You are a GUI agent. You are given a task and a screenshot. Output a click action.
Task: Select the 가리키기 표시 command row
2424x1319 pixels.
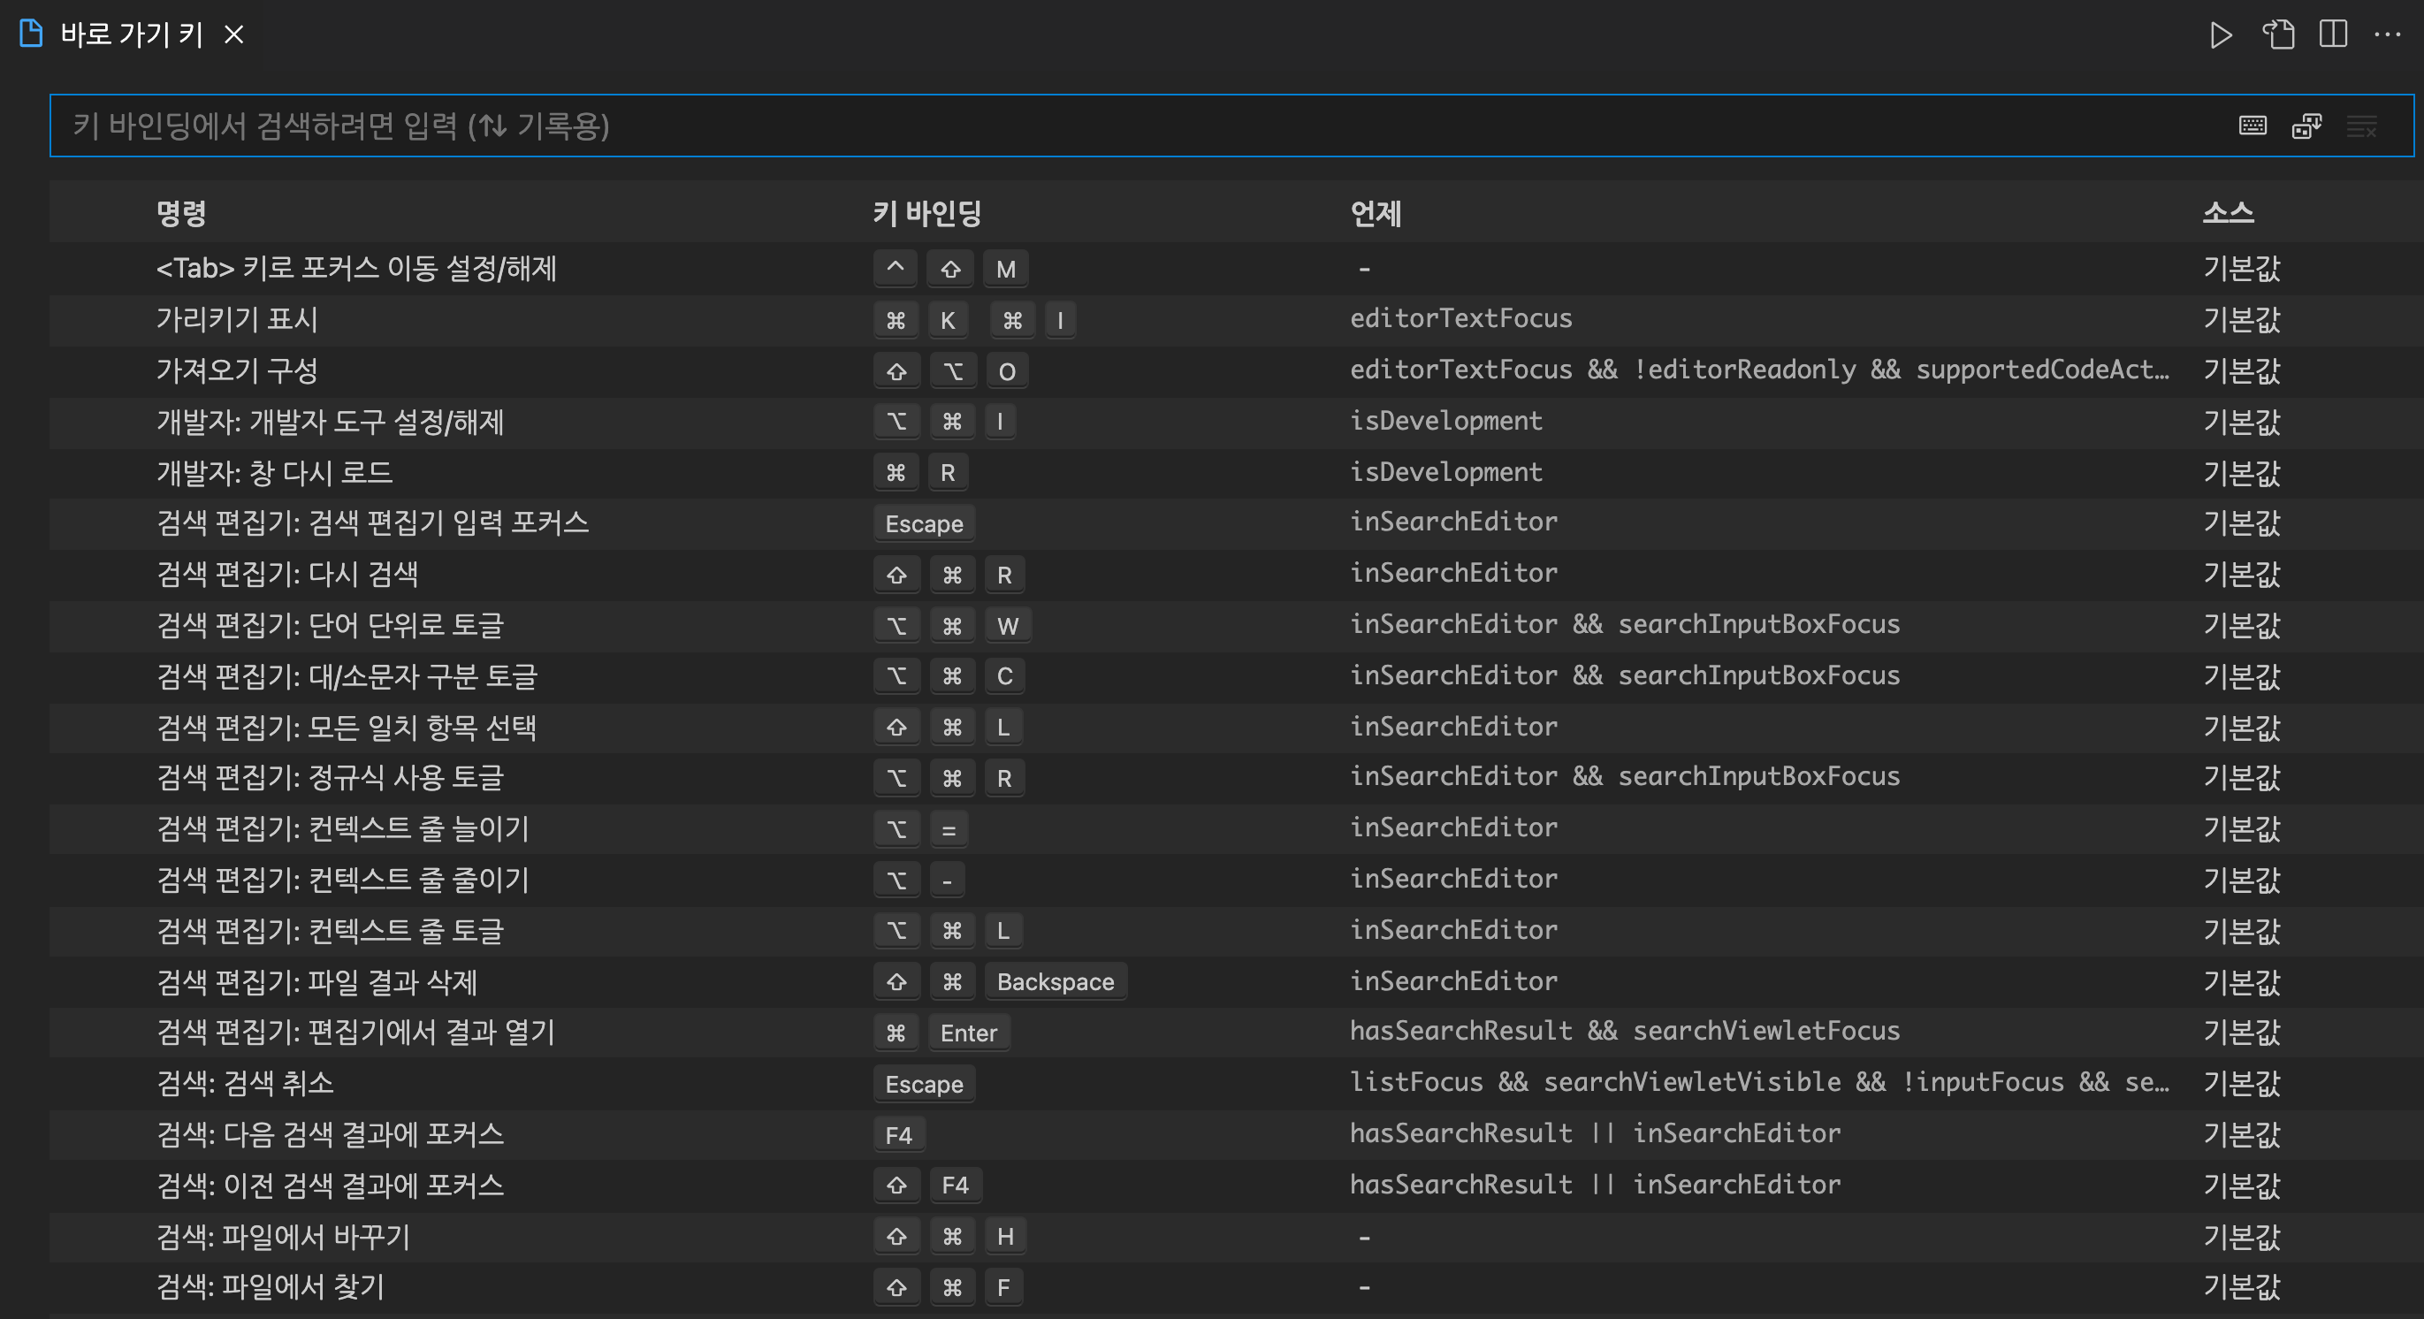237,320
